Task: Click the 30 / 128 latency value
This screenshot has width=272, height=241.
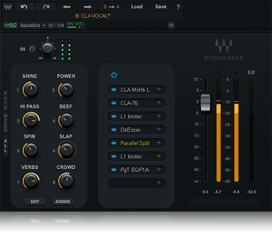Action: [56, 25]
